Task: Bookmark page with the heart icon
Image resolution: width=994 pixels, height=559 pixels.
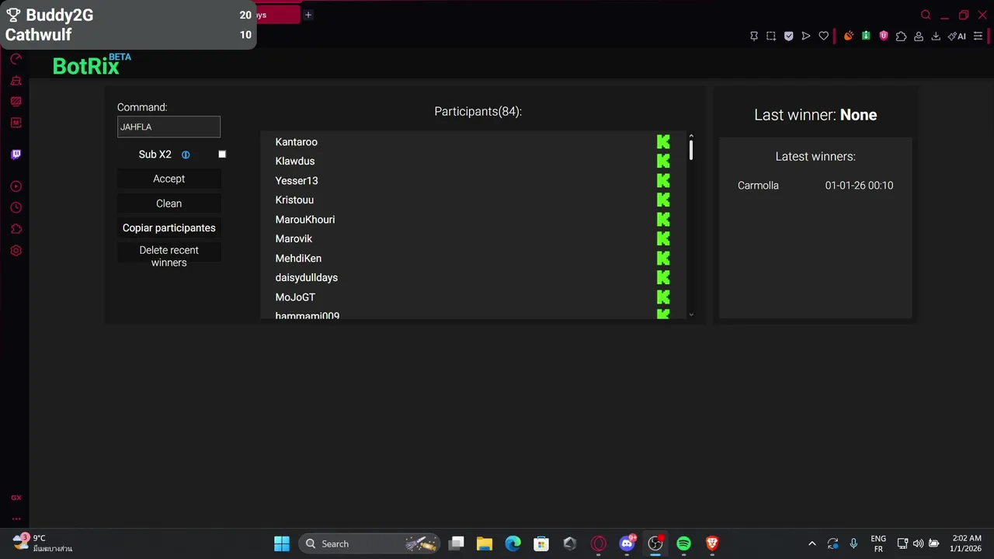Action: tap(824, 36)
